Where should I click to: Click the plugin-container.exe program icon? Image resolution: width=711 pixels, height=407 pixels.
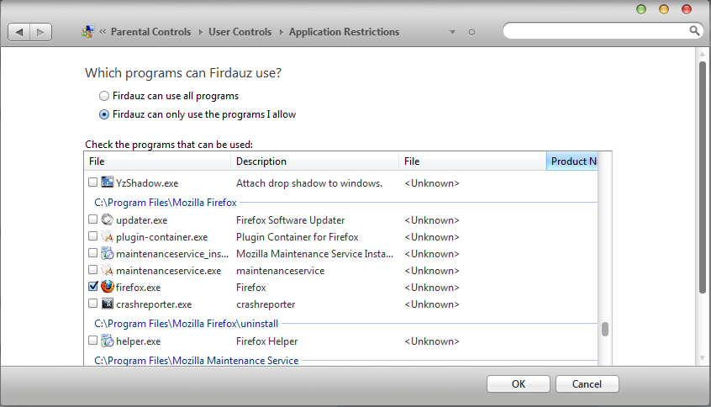107,236
